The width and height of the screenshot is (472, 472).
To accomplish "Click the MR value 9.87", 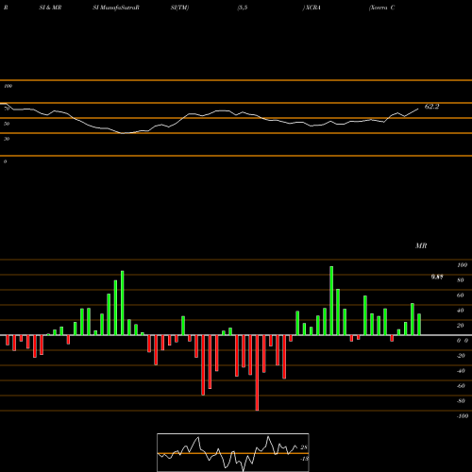I will click(437, 277).
